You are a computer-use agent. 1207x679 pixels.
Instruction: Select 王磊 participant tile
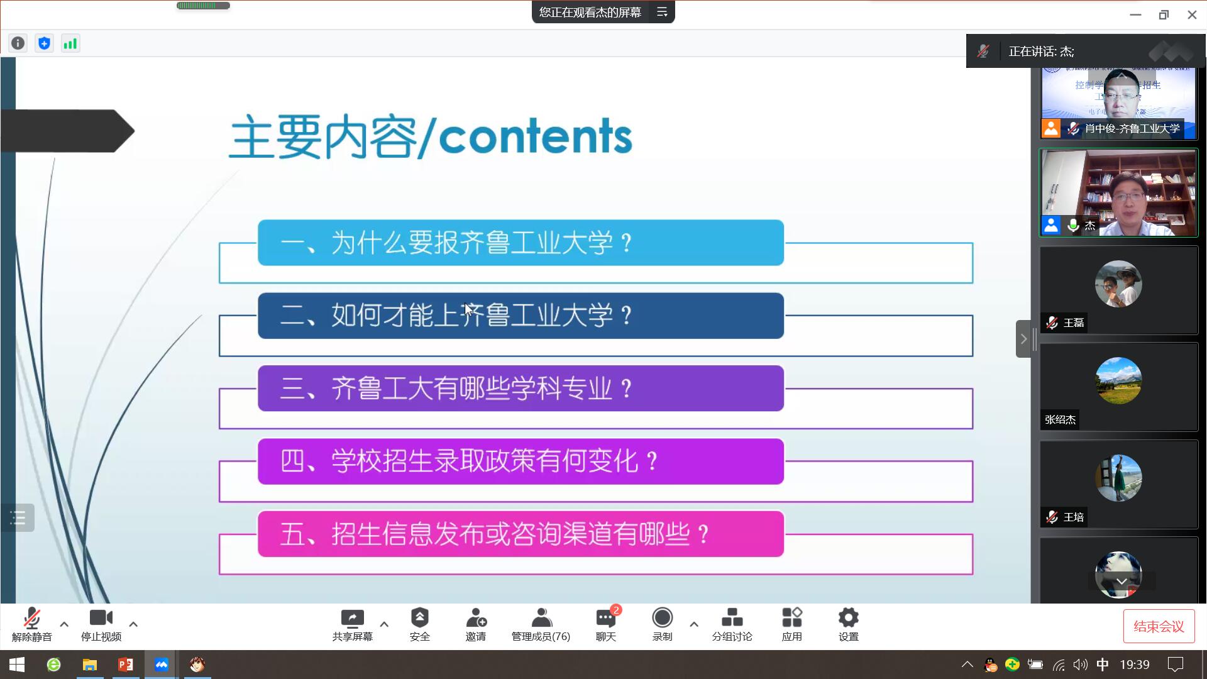click(x=1119, y=290)
